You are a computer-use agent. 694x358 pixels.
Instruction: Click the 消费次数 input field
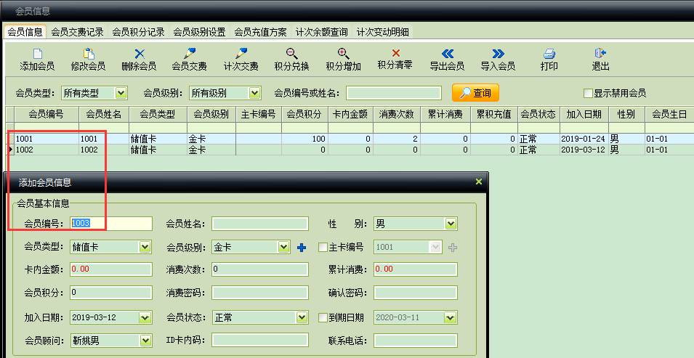(260, 269)
